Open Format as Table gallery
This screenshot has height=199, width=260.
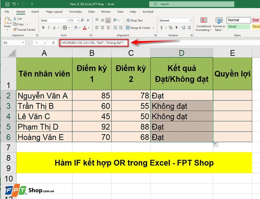pyautogui.click(x=219, y=24)
